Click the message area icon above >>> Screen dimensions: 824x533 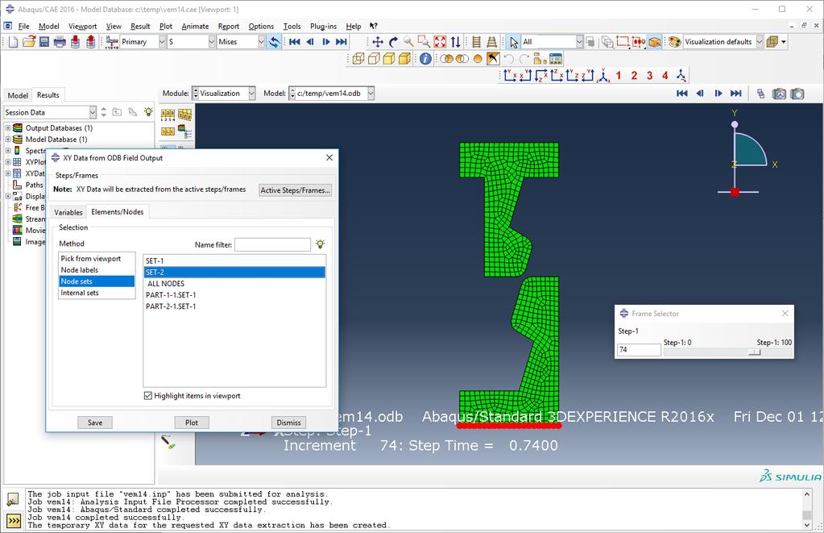(x=13, y=498)
